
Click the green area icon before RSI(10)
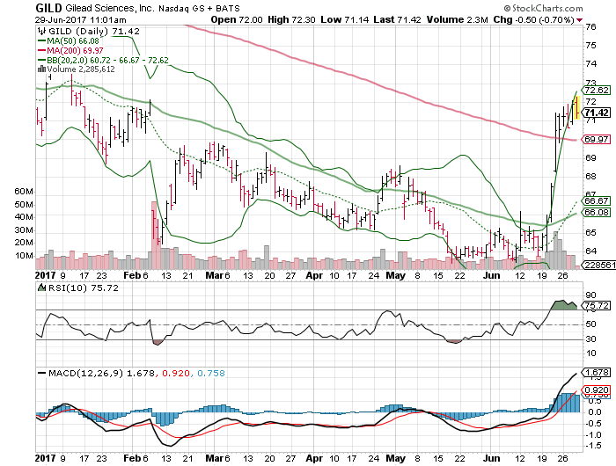click(x=41, y=288)
